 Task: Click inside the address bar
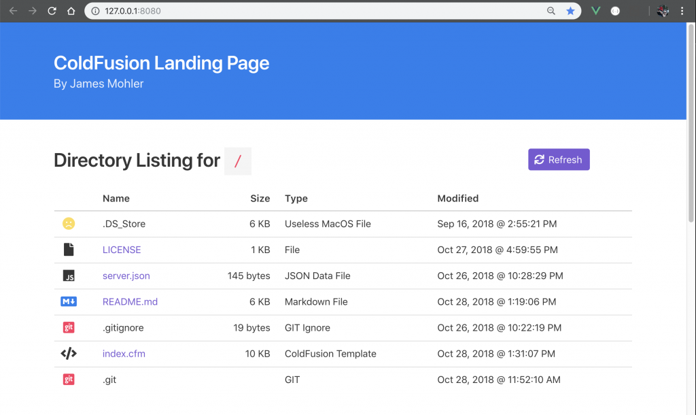point(272,11)
